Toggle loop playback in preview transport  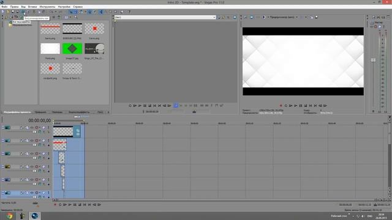(x=286, y=106)
